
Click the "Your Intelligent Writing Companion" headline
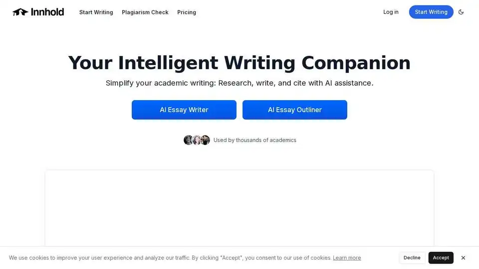[x=239, y=63]
